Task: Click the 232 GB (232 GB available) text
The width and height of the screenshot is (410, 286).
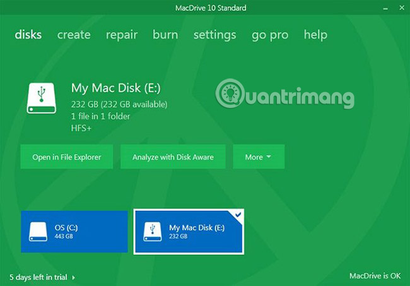Action: click(x=119, y=104)
